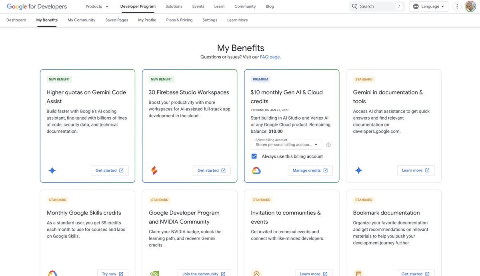Click the globe icon in Language selector
Screen dimensions: 480x276
(416, 6)
